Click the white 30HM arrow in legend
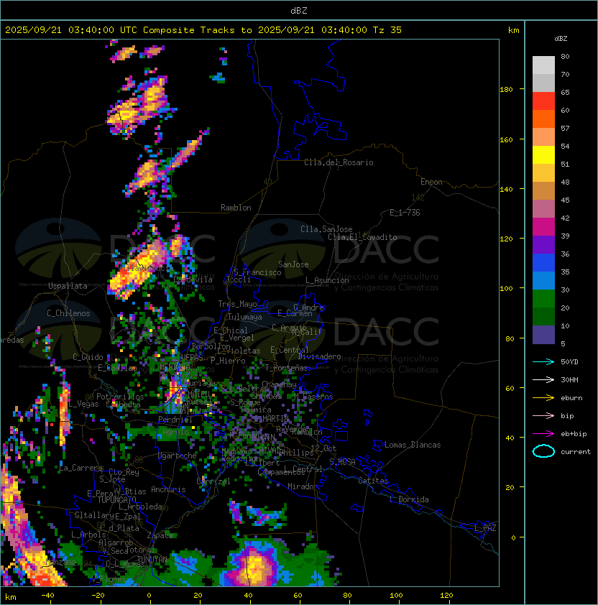Image resolution: width=598 pixels, height=605 pixels. (543, 379)
